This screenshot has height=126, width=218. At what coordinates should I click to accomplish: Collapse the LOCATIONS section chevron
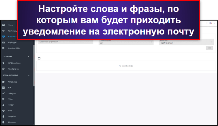(29, 57)
